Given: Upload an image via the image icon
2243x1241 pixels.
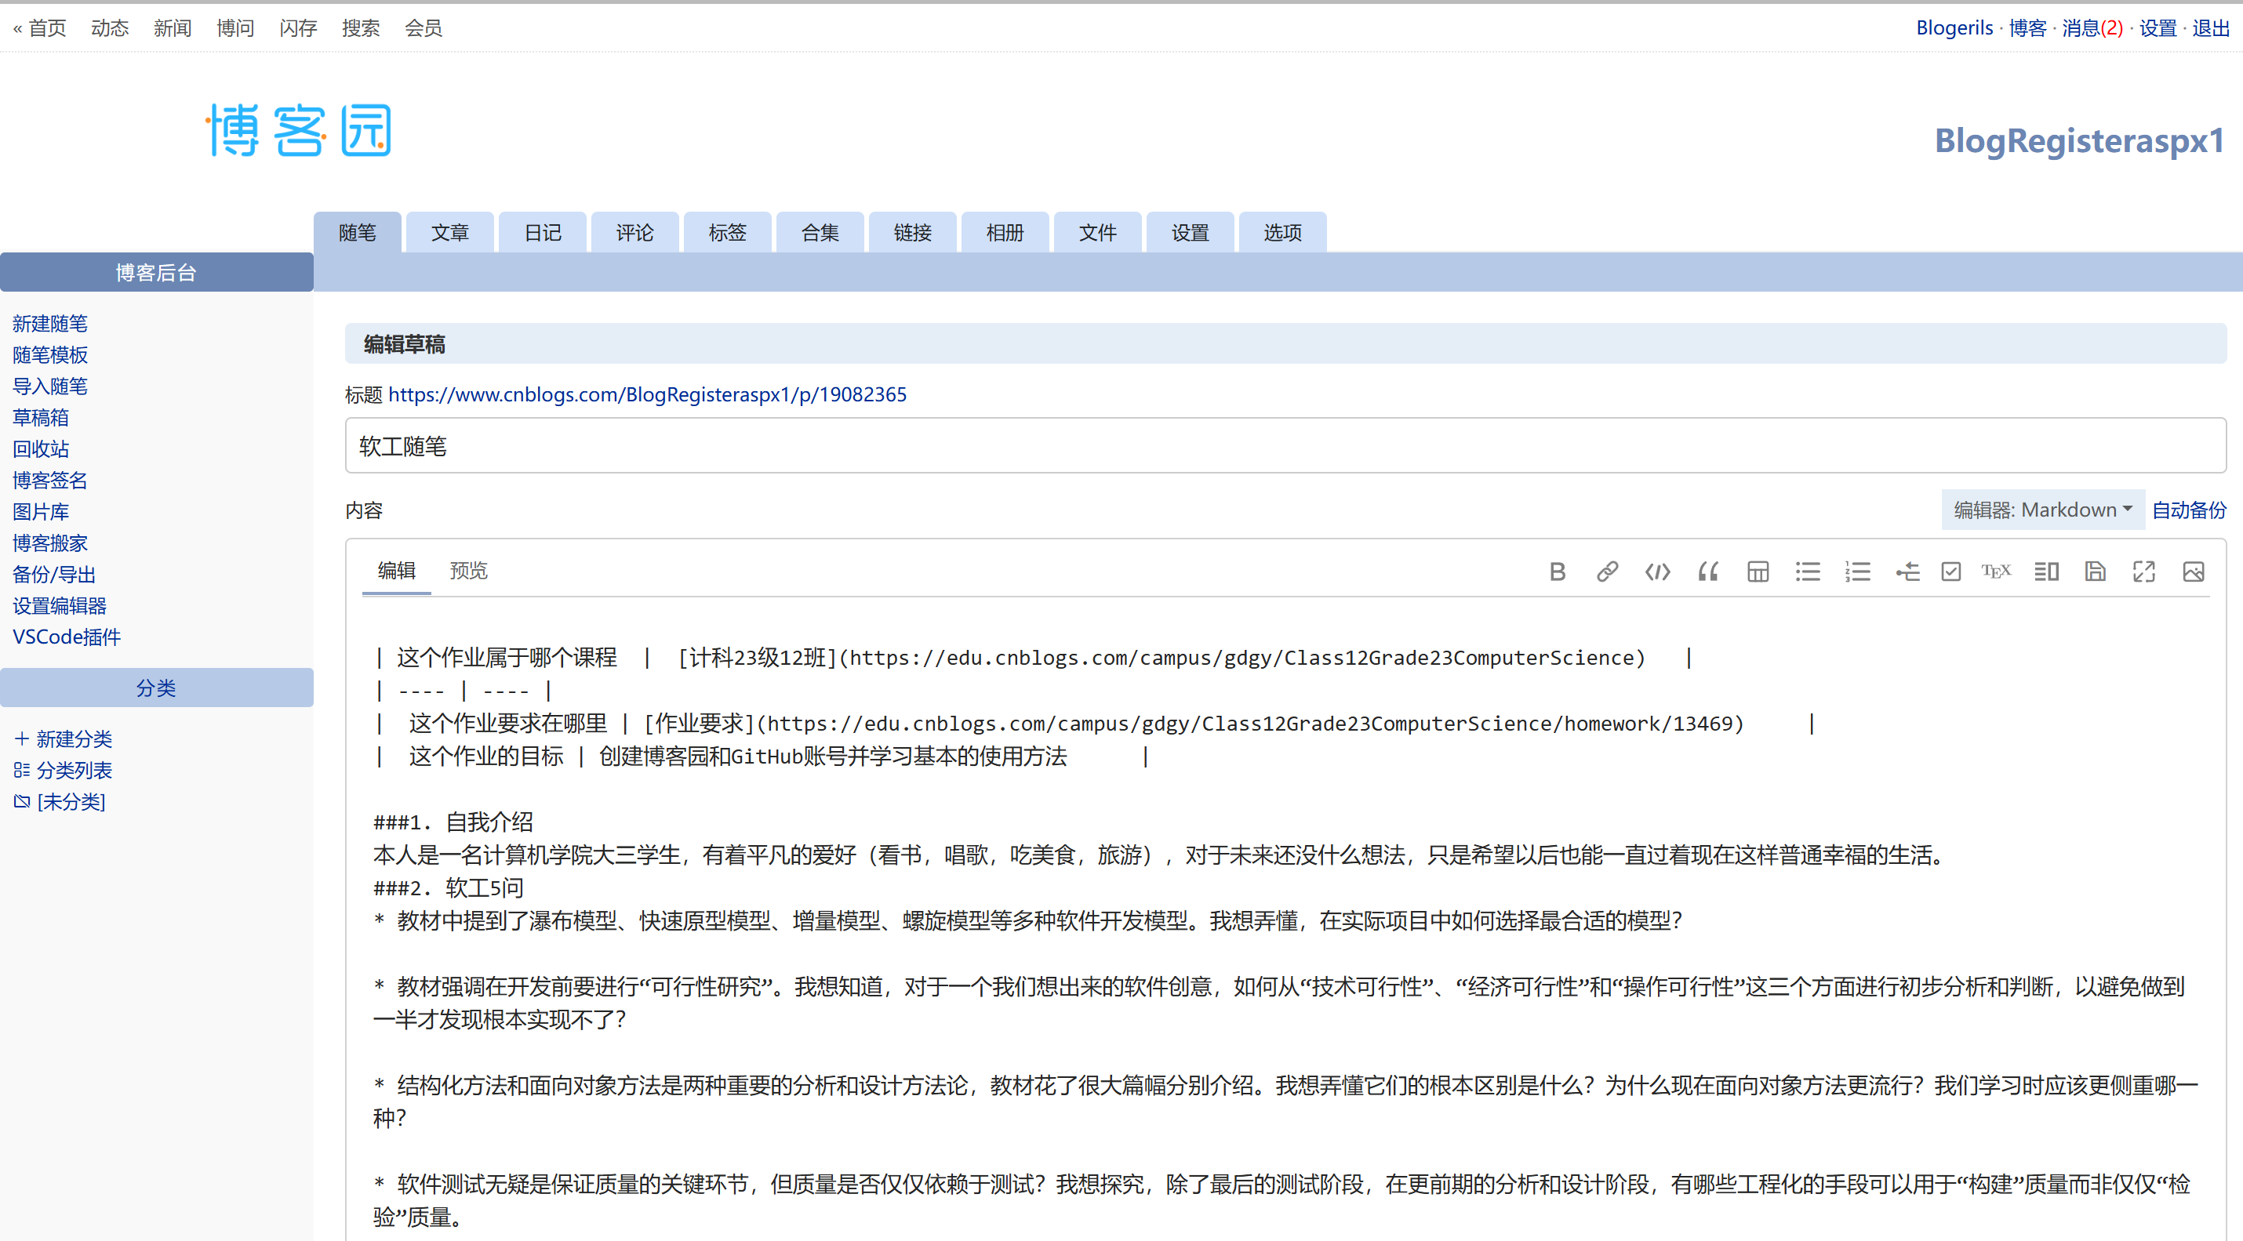Looking at the screenshot, I should [2193, 572].
